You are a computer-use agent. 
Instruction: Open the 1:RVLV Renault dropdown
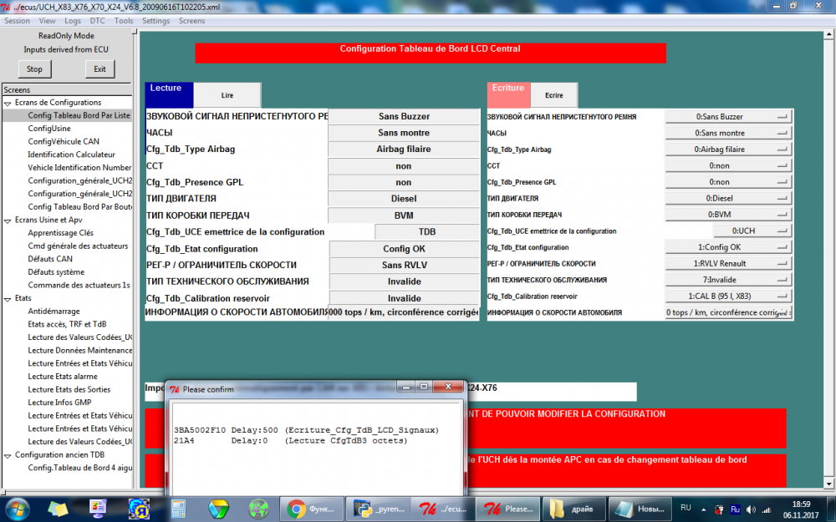point(728,264)
